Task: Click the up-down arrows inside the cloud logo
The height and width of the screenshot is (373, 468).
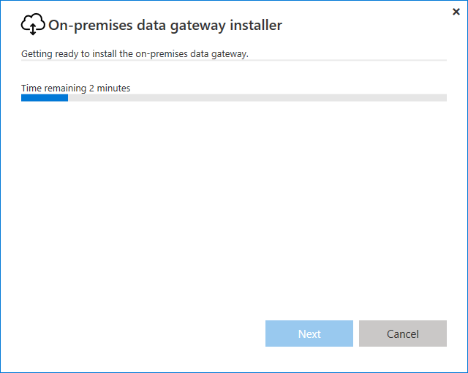Action: click(33, 29)
